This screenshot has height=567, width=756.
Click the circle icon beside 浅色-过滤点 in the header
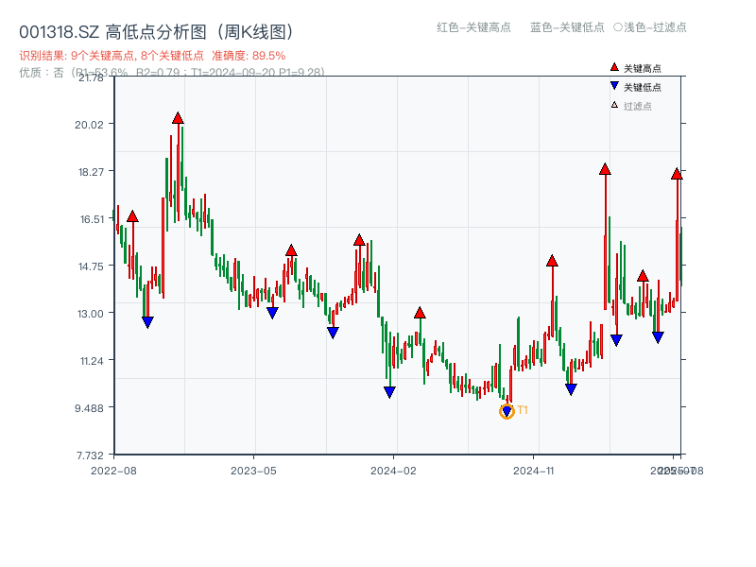click(619, 28)
